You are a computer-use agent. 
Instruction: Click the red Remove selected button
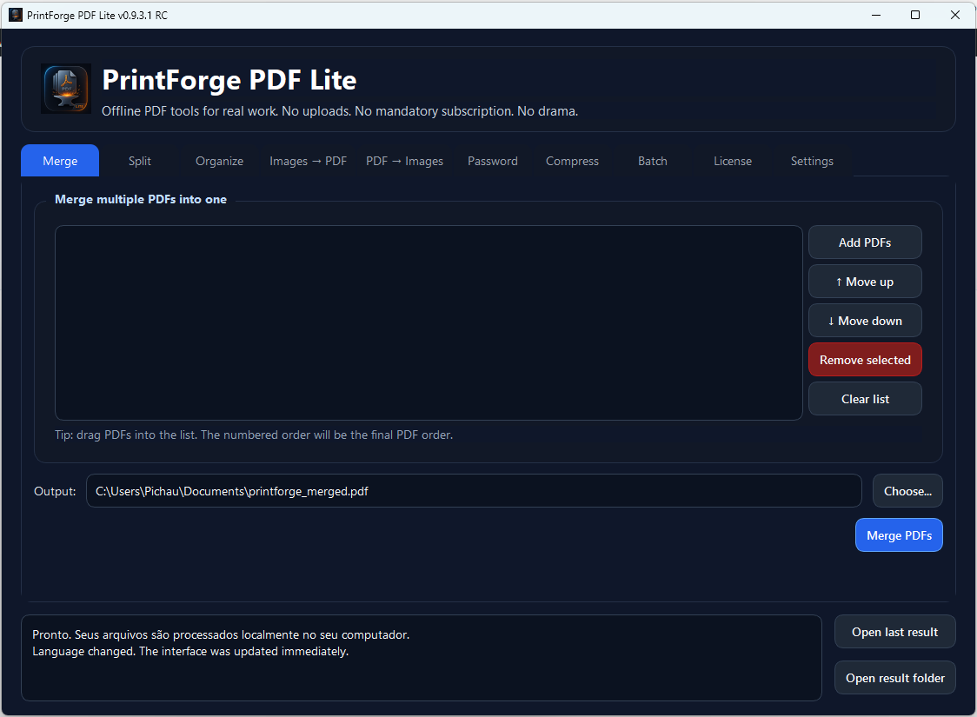point(865,360)
